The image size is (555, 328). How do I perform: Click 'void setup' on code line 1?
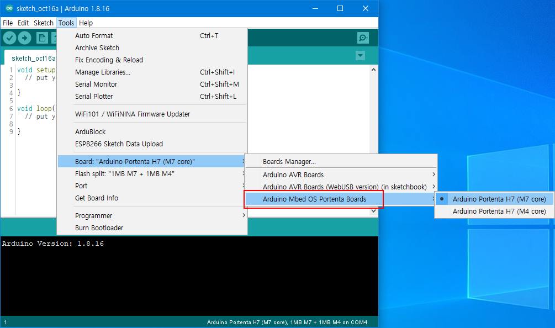tap(36, 70)
